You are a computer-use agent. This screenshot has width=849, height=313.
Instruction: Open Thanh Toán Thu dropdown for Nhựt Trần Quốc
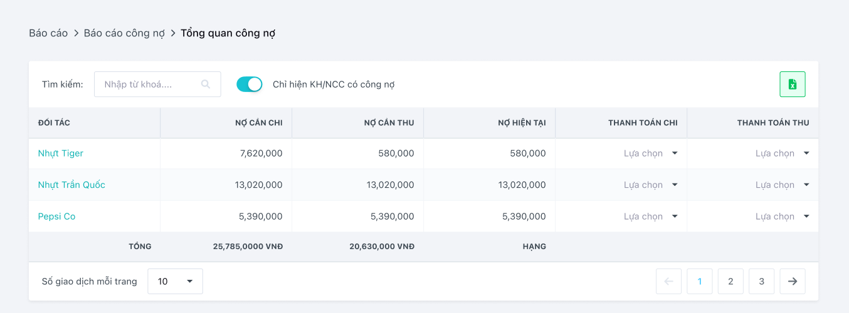tap(783, 185)
